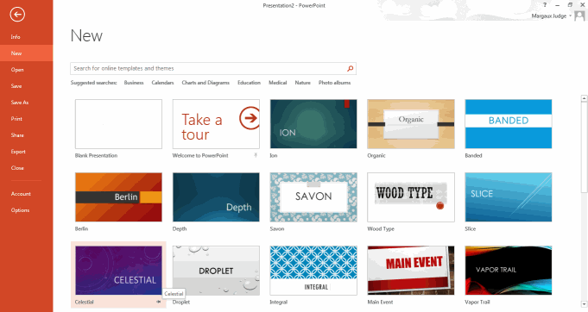Click the 'Main Event' caption text

coord(380,302)
